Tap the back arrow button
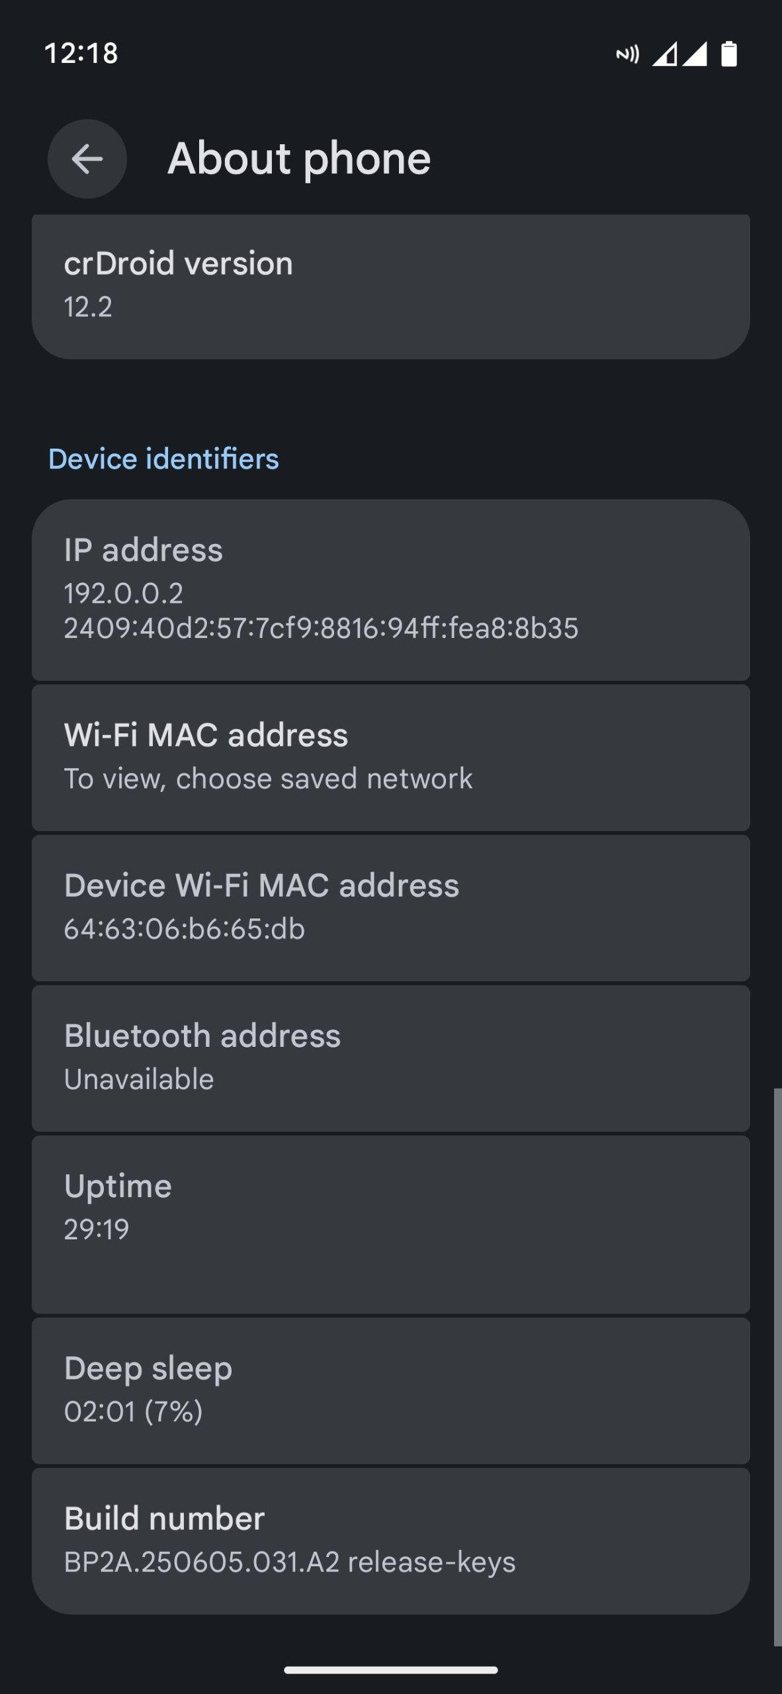This screenshot has width=782, height=1694. (87, 159)
